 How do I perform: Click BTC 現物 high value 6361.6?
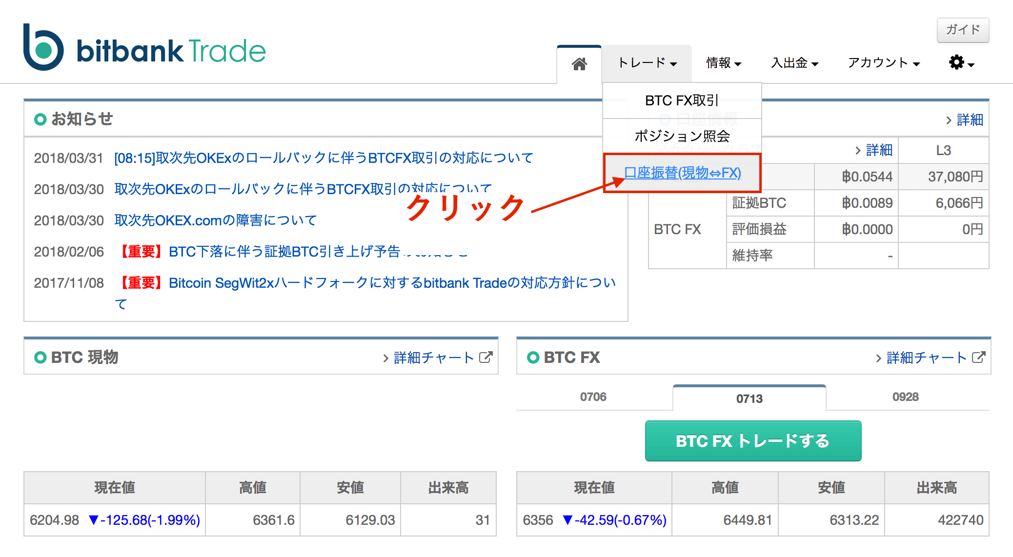pyautogui.click(x=274, y=520)
